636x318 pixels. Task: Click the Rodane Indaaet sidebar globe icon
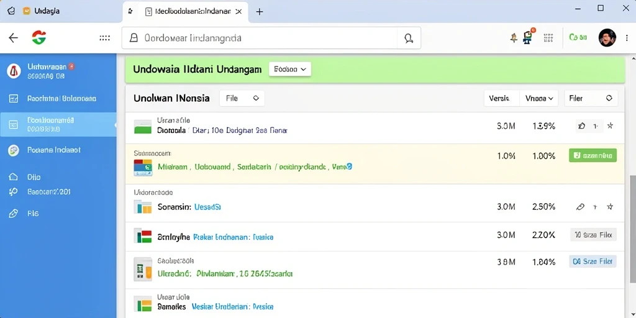(x=14, y=150)
